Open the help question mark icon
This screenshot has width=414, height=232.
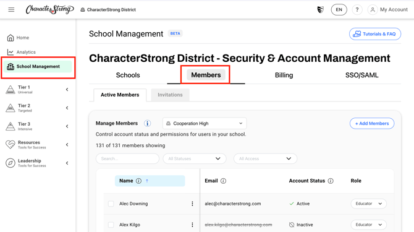[x=357, y=10]
